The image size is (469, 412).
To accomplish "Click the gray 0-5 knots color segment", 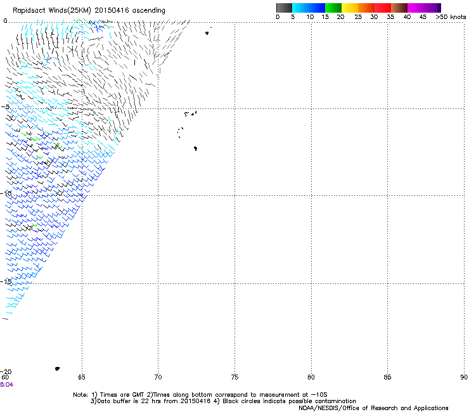I will [x=284, y=8].
